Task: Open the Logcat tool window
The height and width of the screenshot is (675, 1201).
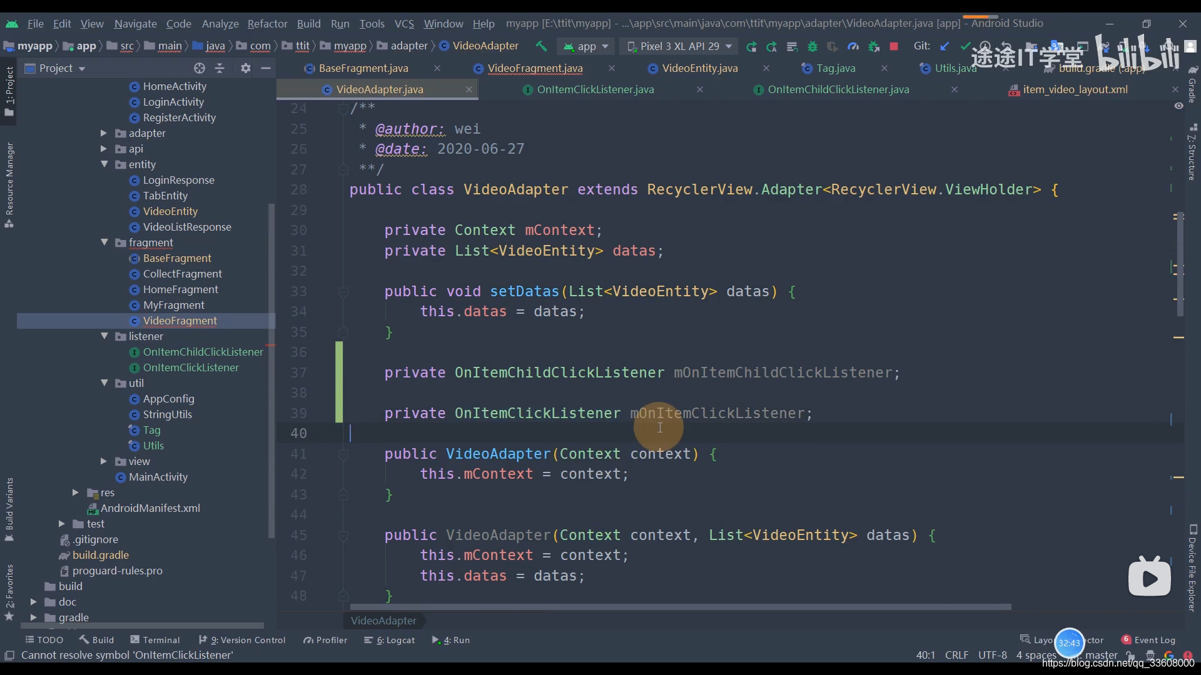Action: coord(390,640)
